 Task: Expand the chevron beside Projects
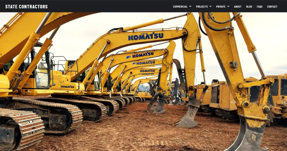210,6
